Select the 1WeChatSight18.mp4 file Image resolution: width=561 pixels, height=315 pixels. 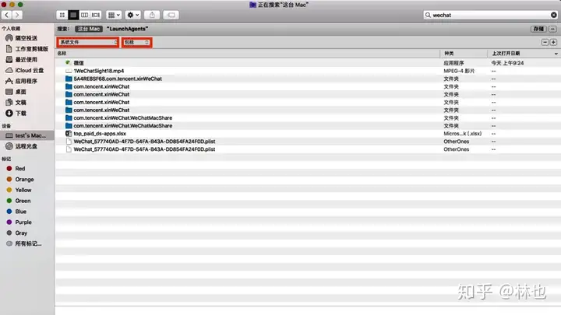(x=308, y=71)
